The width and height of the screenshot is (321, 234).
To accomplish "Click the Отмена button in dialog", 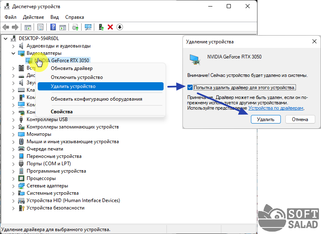I will (x=300, y=119).
